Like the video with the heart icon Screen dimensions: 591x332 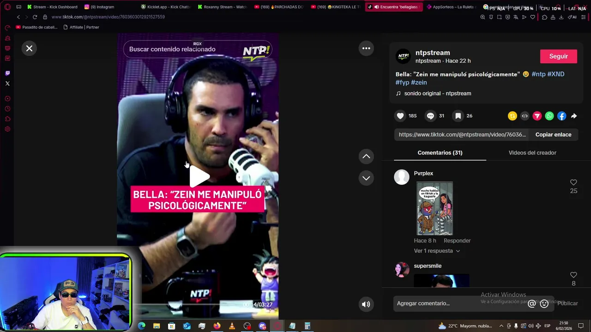tap(400, 116)
